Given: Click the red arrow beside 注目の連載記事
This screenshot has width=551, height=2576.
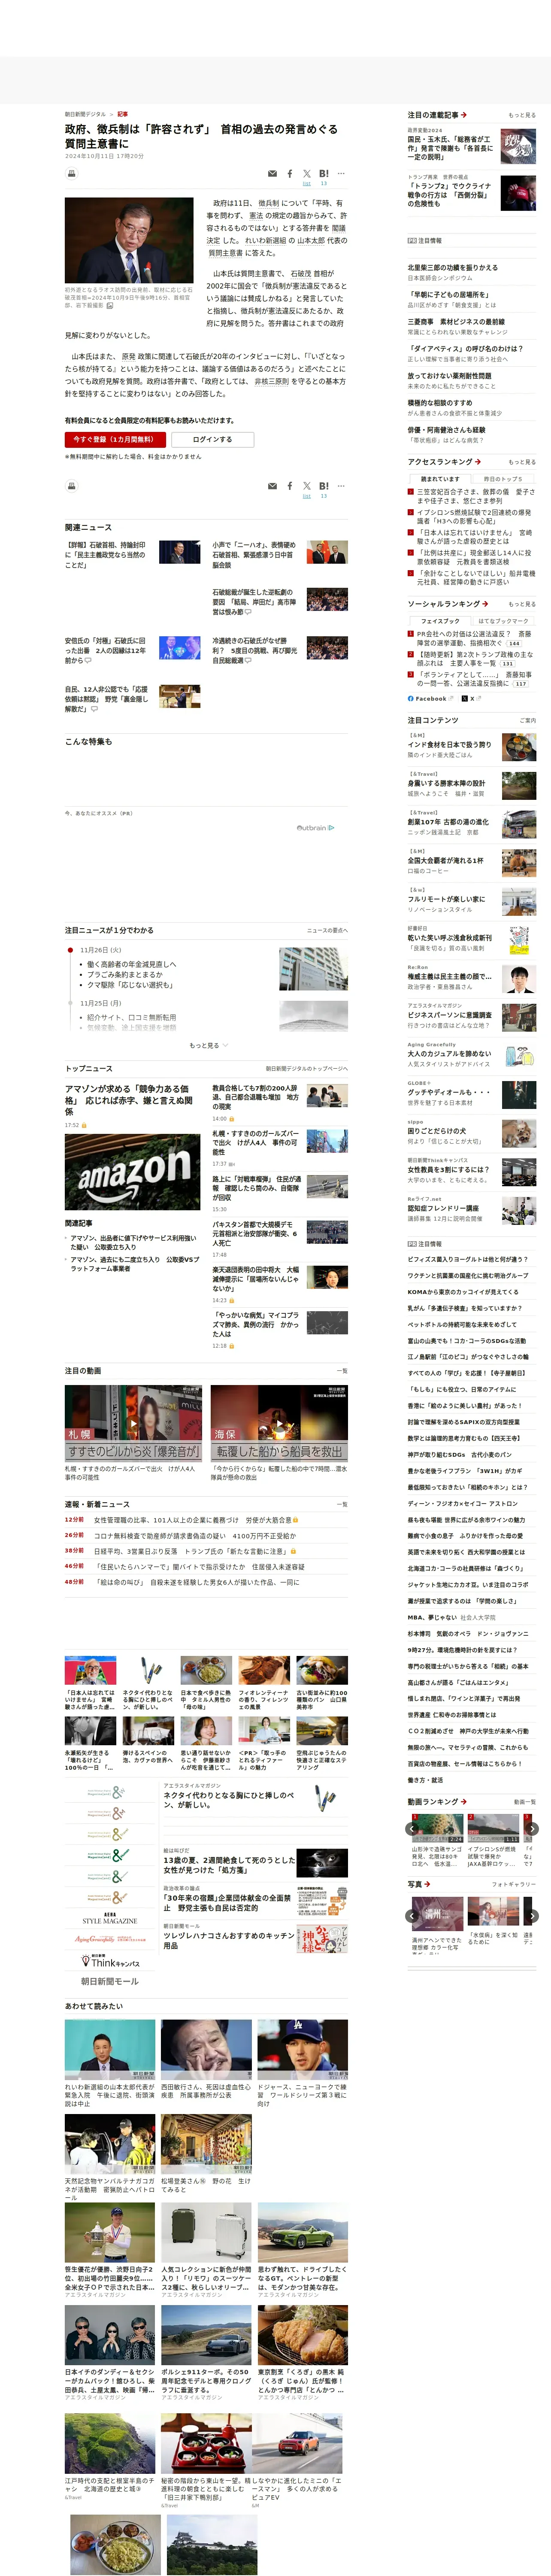Looking at the screenshot, I should pyautogui.click(x=464, y=115).
